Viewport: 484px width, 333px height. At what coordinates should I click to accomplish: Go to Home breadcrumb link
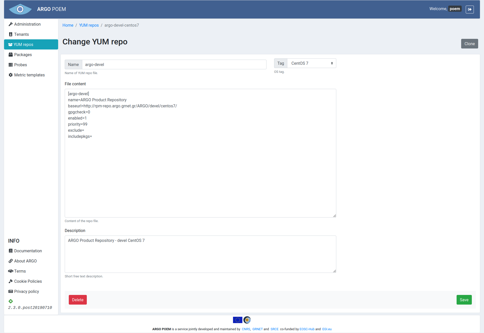(x=68, y=25)
